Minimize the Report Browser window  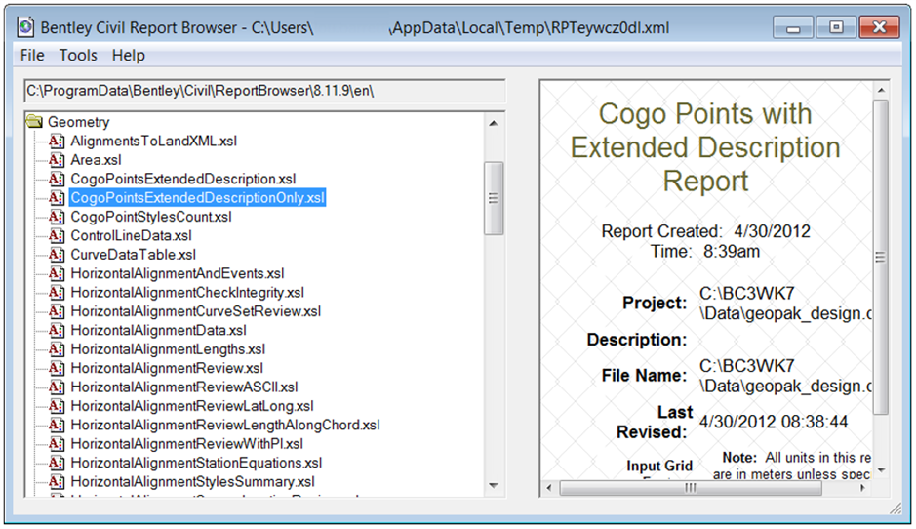tap(793, 28)
